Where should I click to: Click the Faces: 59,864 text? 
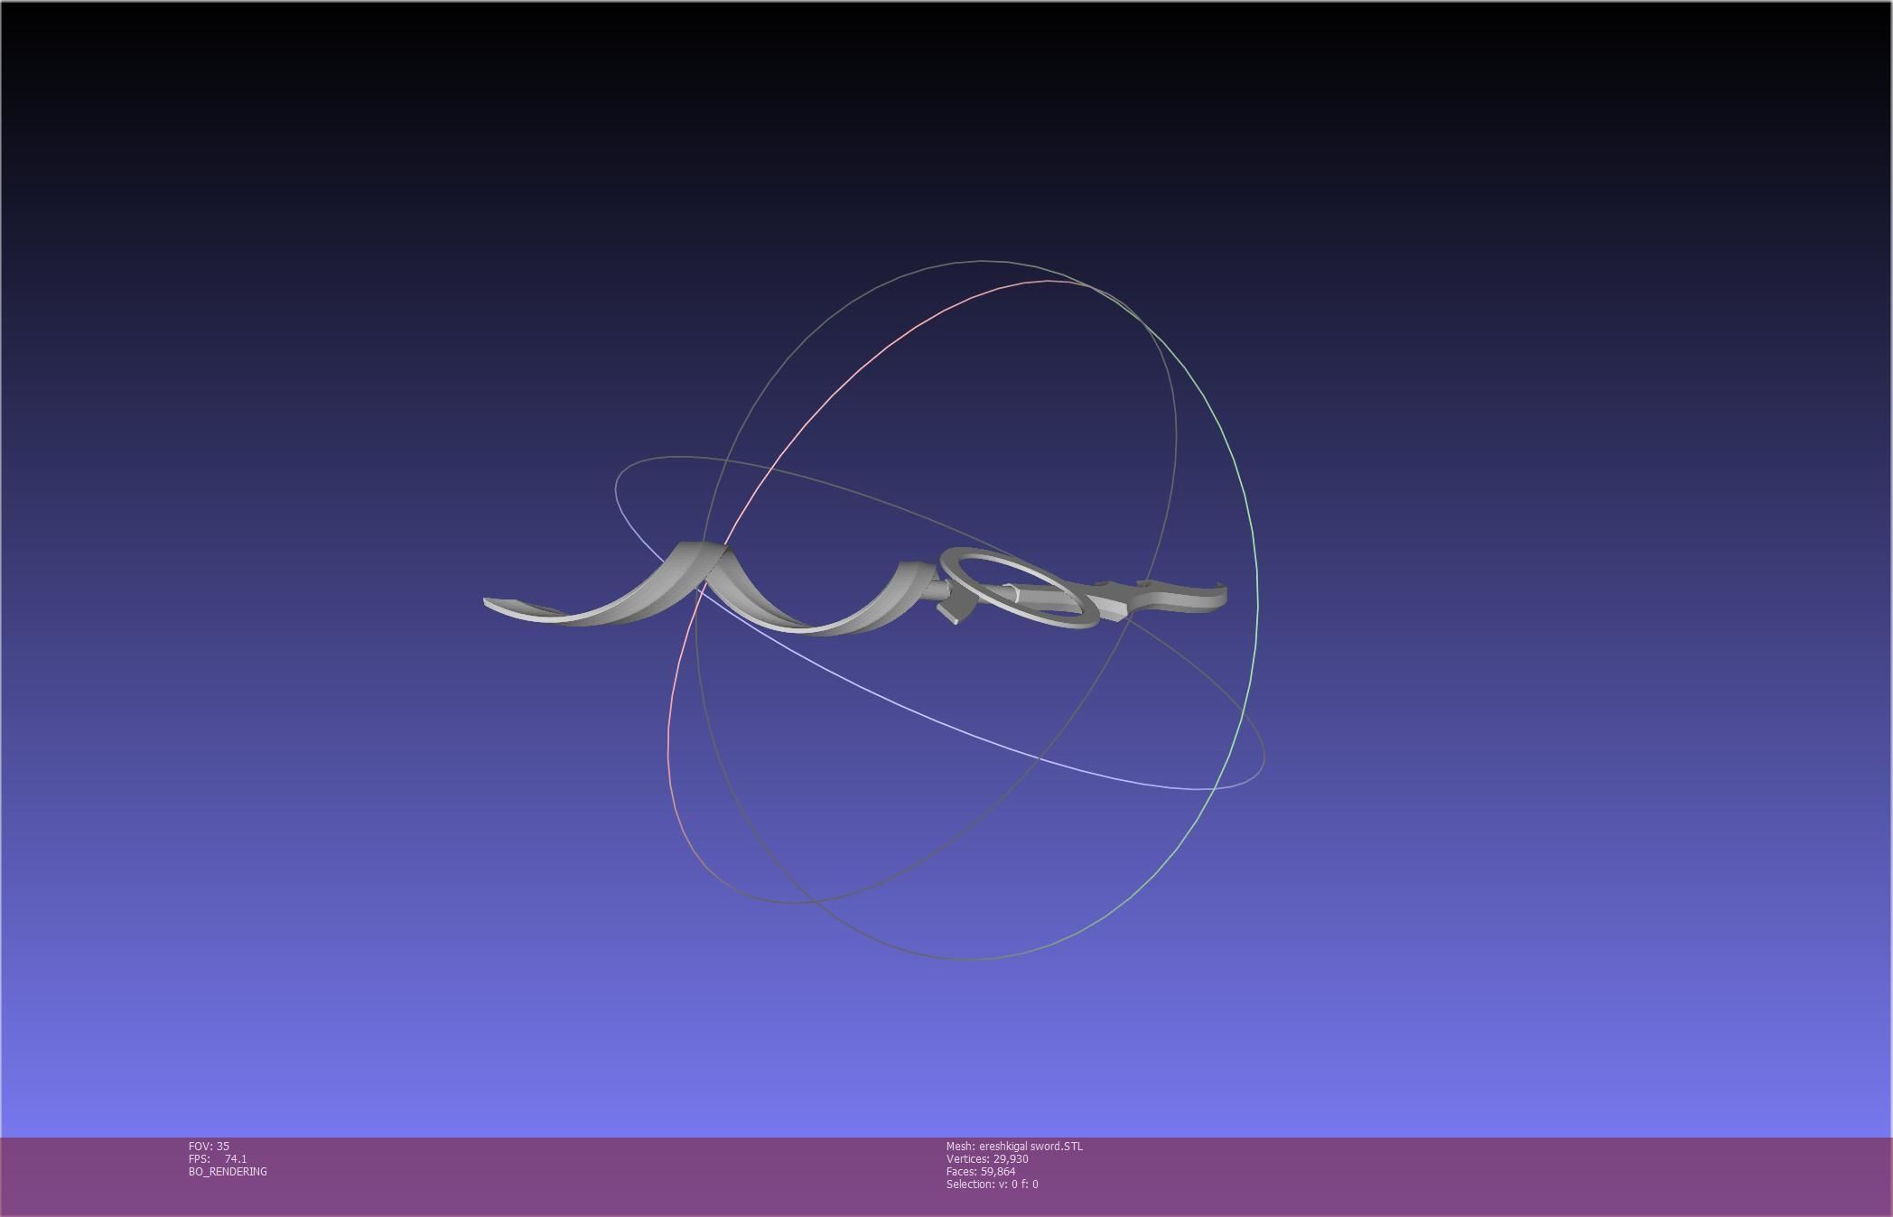click(x=981, y=1171)
